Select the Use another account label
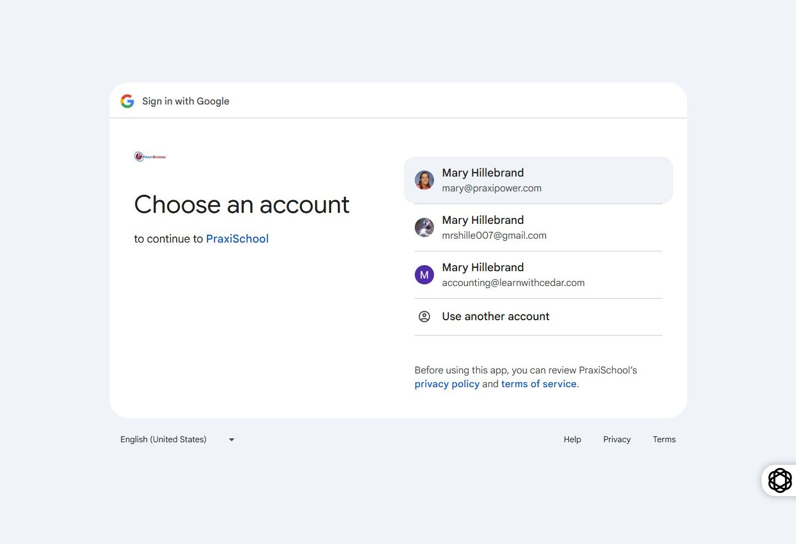This screenshot has height=544, width=796. (496, 316)
